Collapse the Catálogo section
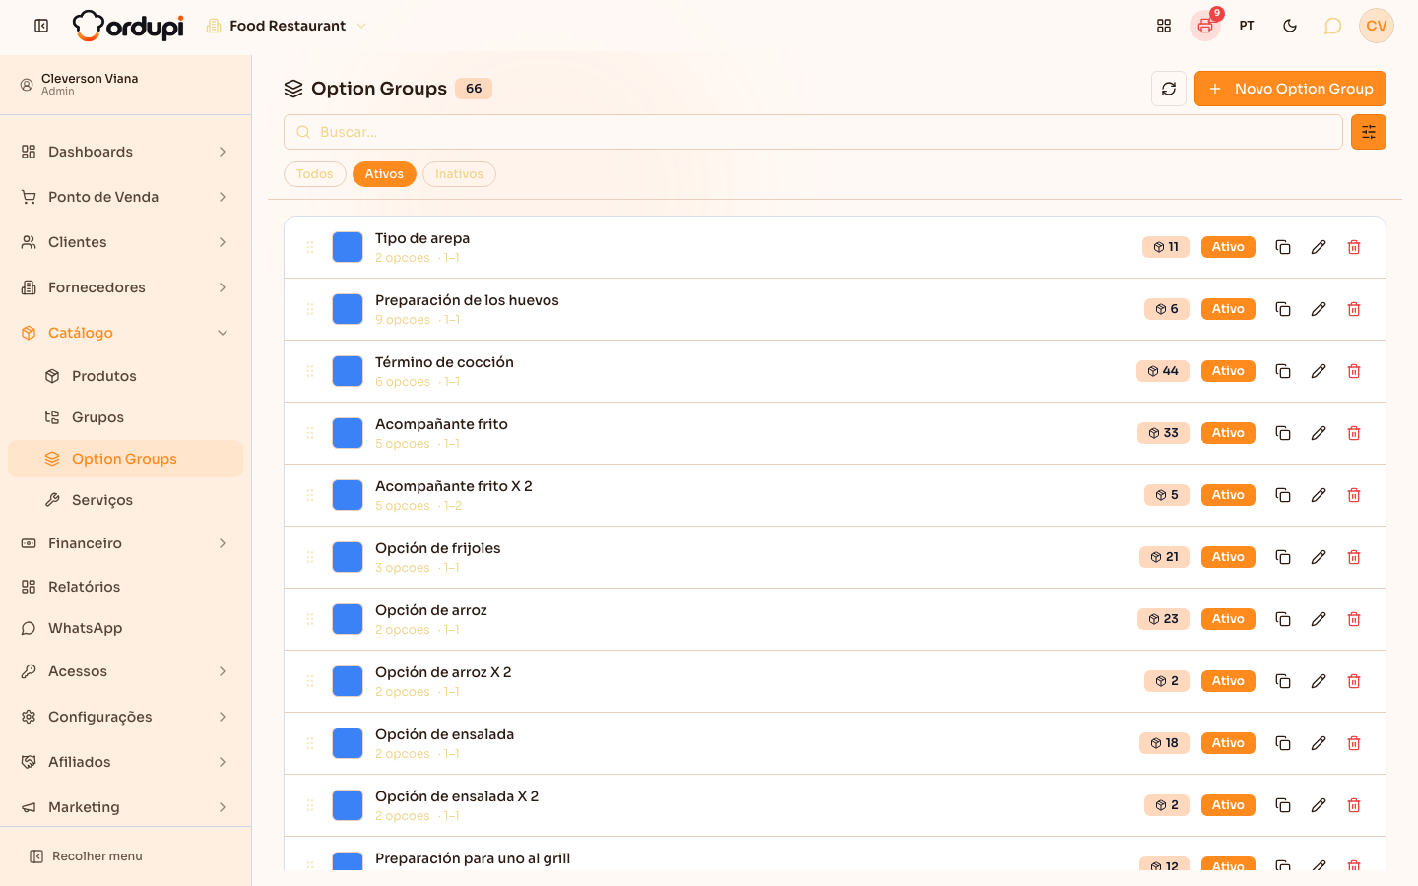 click(125, 333)
